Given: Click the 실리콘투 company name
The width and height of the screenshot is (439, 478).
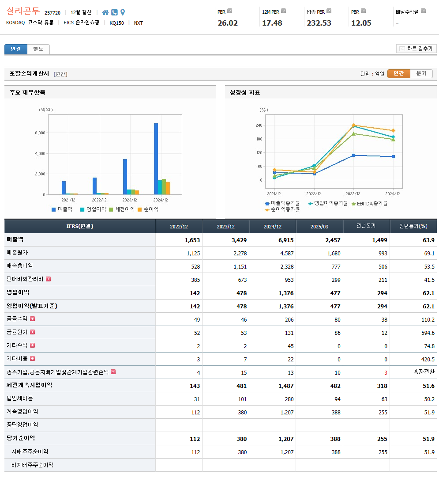Looking at the screenshot, I should click(23, 11).
